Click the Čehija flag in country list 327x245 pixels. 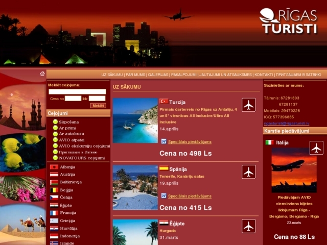[54, 197]
